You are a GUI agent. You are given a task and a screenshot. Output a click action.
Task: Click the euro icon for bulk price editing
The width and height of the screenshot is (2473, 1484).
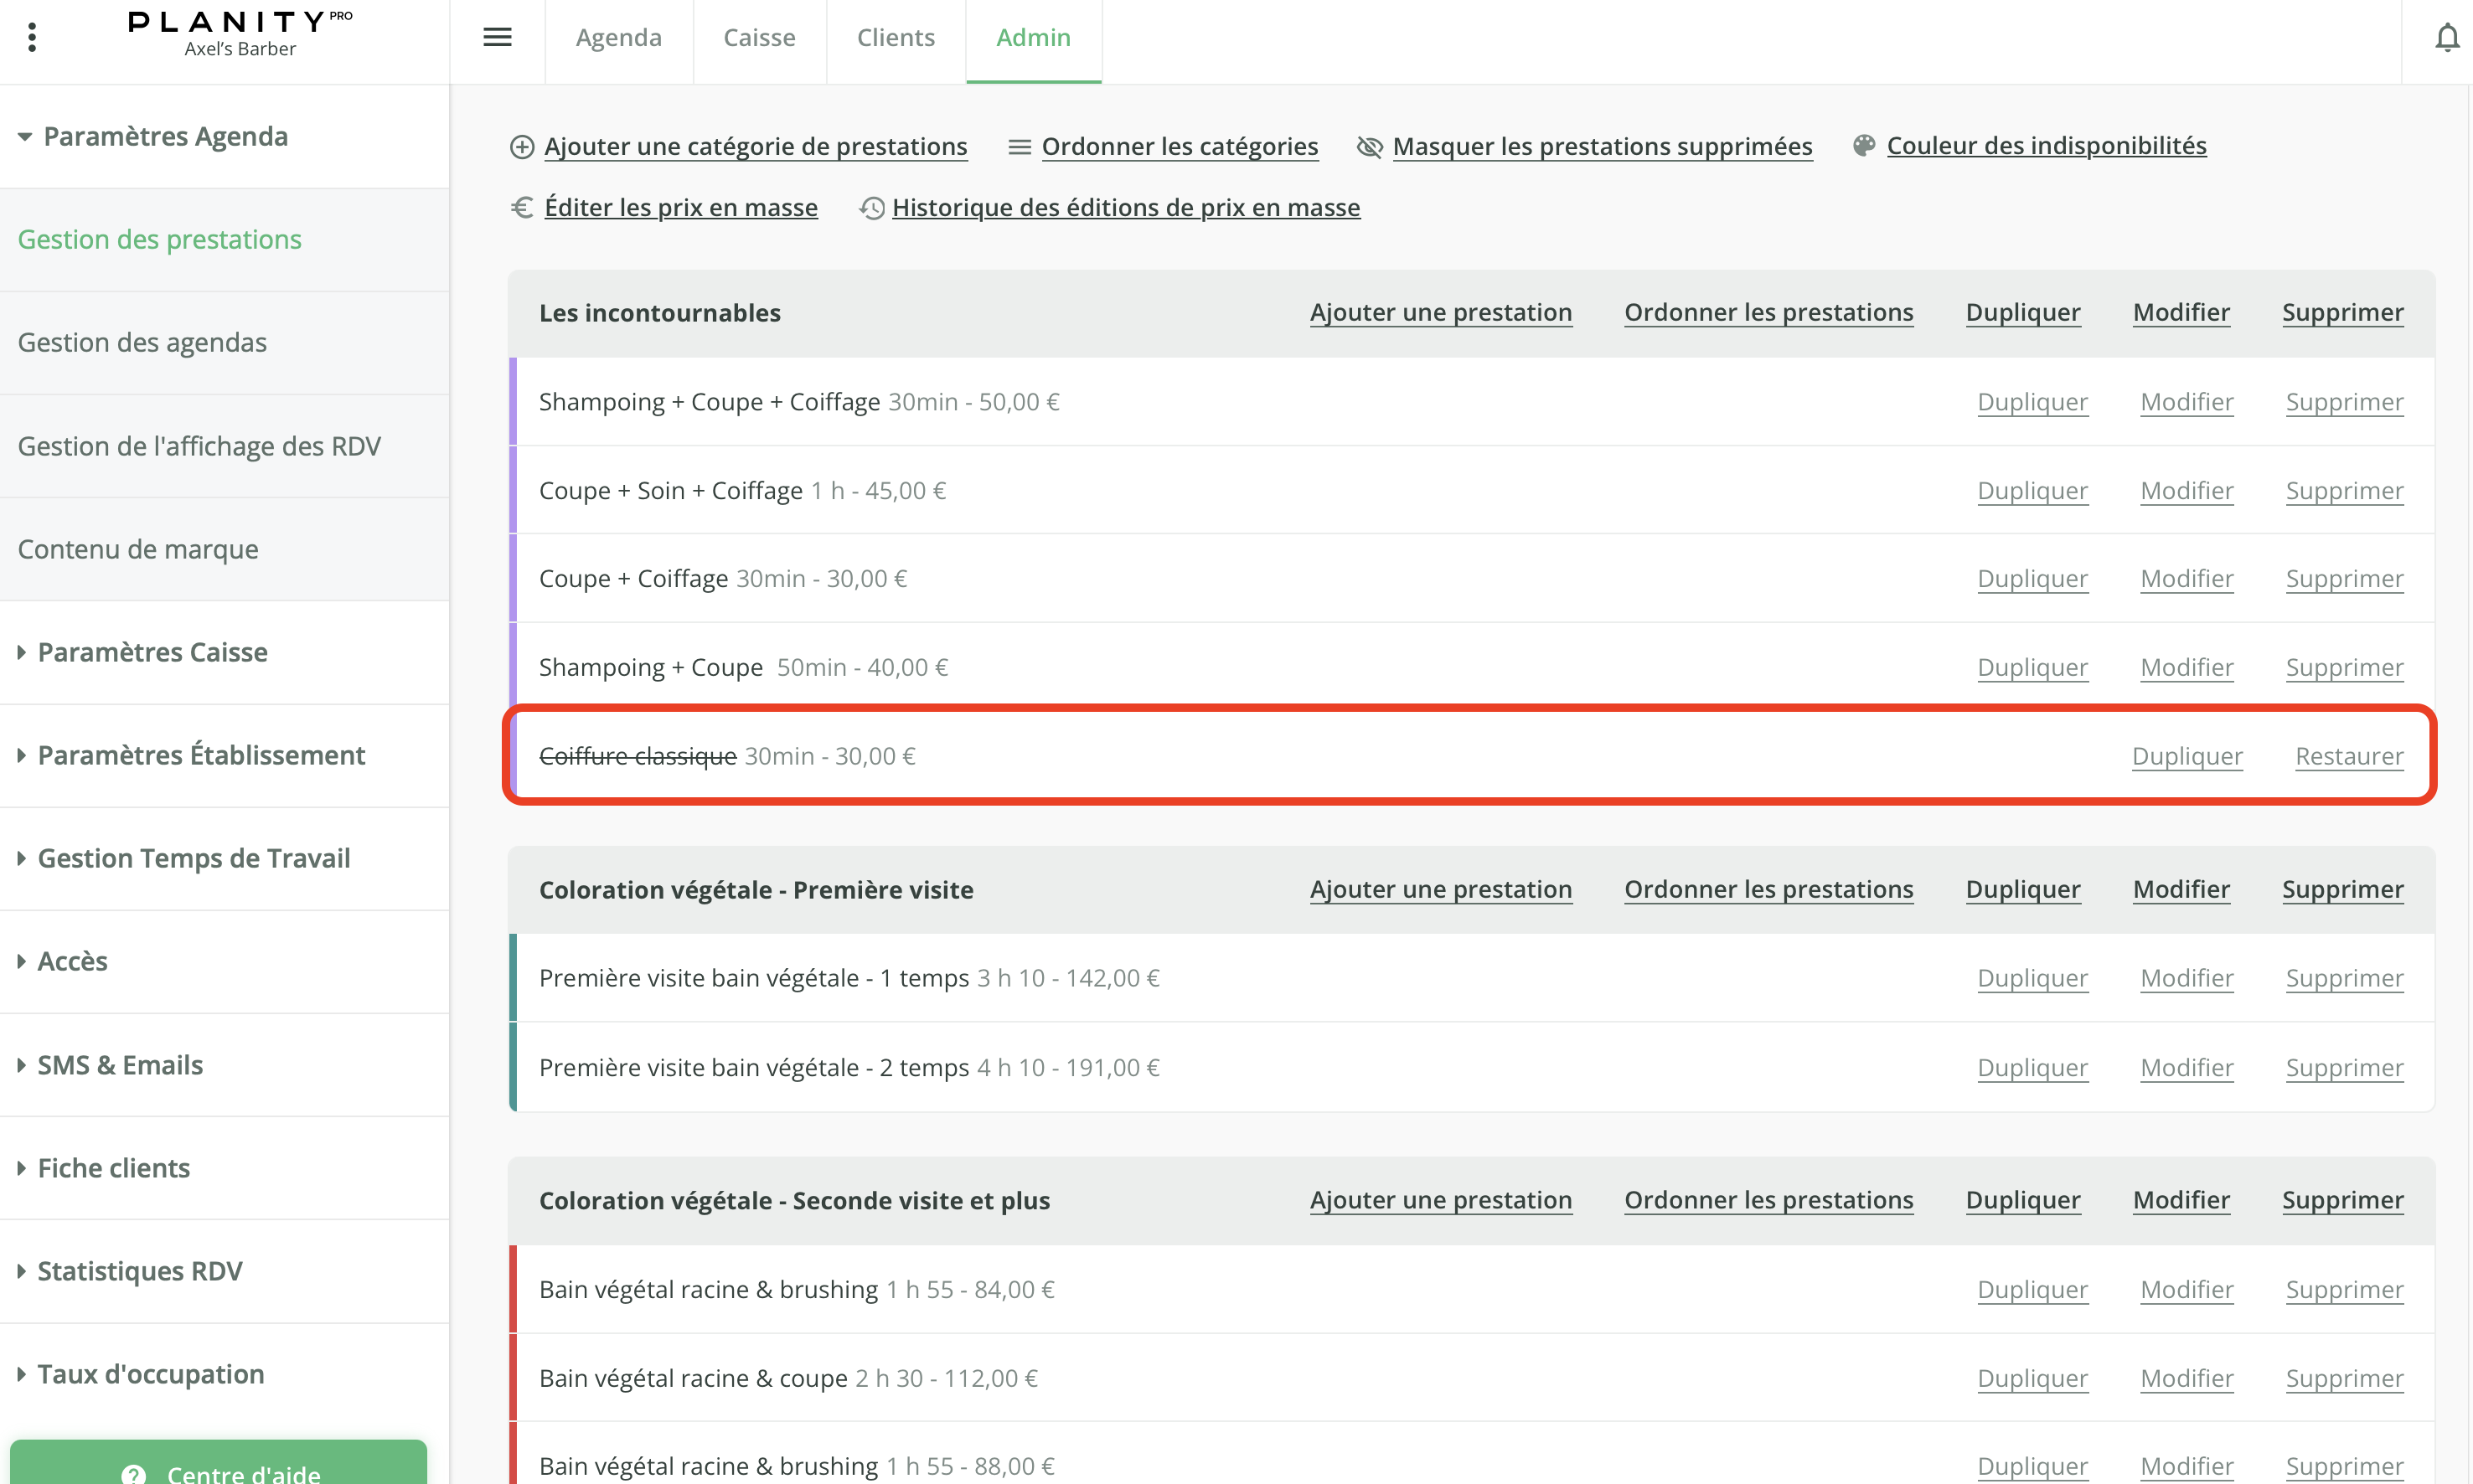point(522,207)
